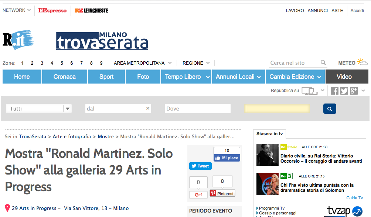Open Gossip e personaggi link
This screenshot has width=371, height=217.
[278, 213]
